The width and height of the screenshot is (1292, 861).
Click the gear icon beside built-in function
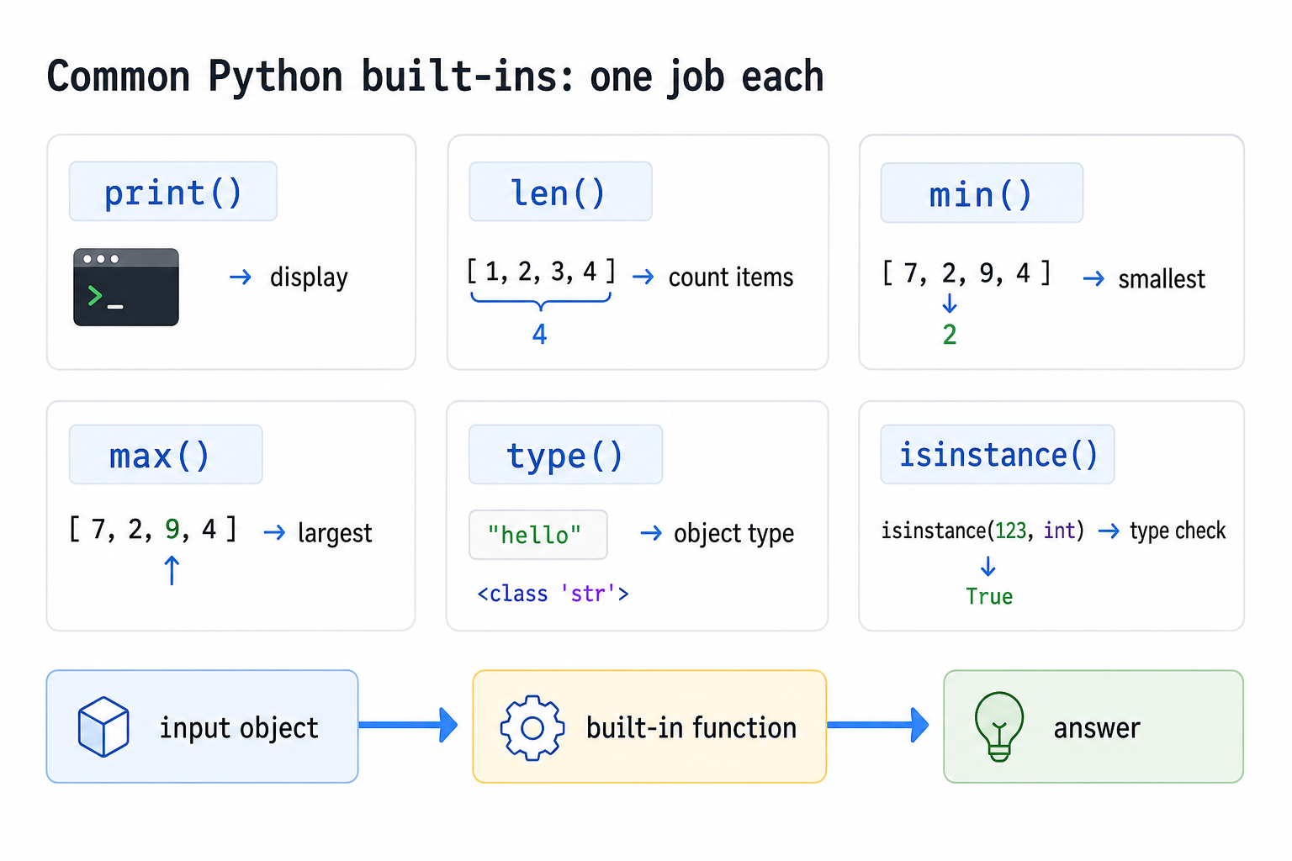click(x=532, y=728)
